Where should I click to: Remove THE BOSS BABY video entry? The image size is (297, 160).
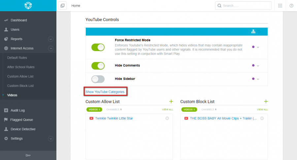(262, 118)
